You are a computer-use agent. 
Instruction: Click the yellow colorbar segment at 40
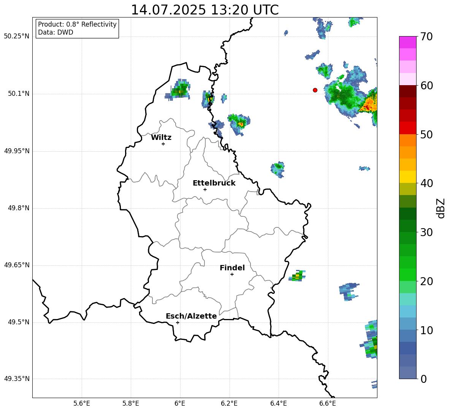pos(407,177)
